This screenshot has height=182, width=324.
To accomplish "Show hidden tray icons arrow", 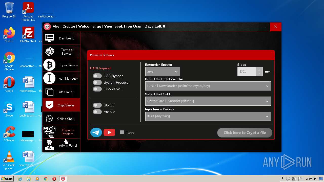I will click(282, 179).
